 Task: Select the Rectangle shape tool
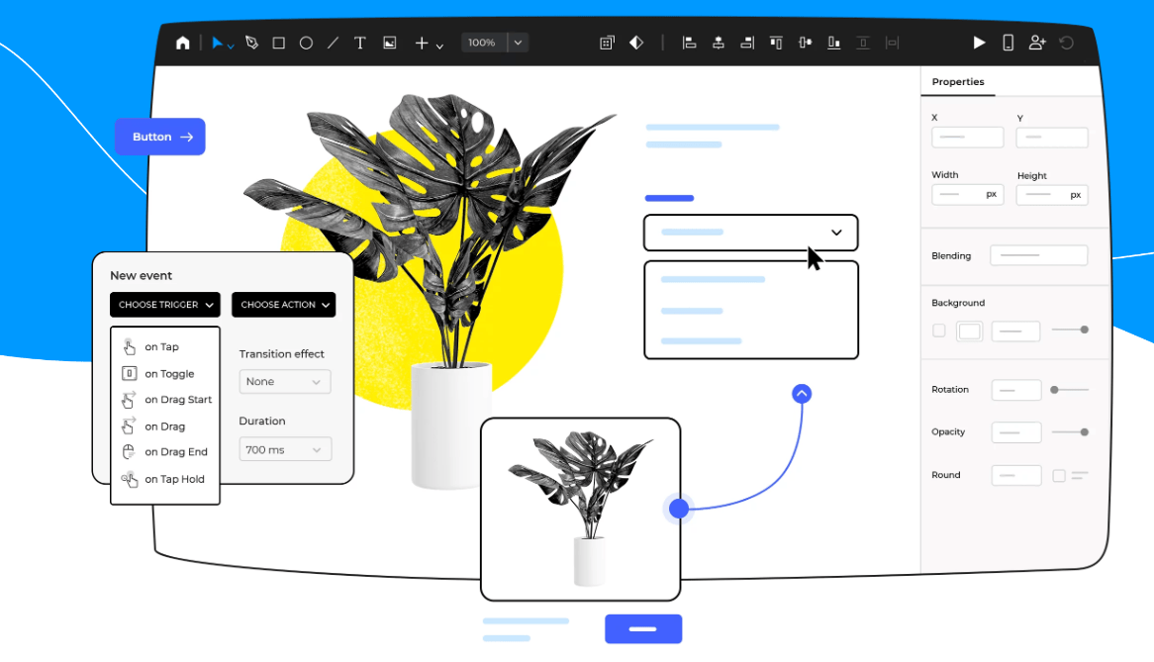(x=279, y=43)
